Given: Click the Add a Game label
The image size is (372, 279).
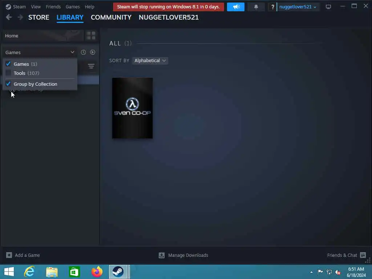Looking at the screenshot, I should click(x=27, y=255).
